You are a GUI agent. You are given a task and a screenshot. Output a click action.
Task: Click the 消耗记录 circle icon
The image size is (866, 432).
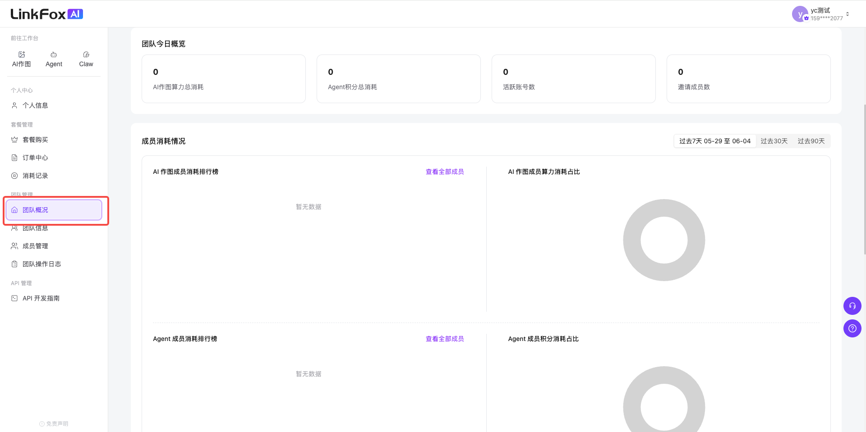coord(14,176)
